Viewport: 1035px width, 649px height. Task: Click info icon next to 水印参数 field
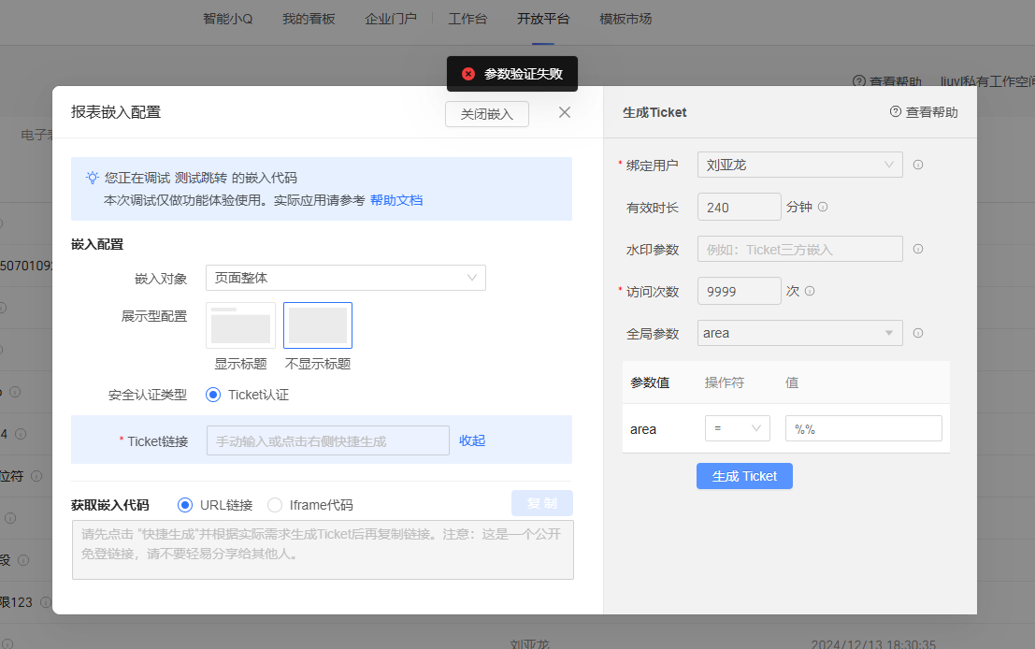click(x=918, y=250)
